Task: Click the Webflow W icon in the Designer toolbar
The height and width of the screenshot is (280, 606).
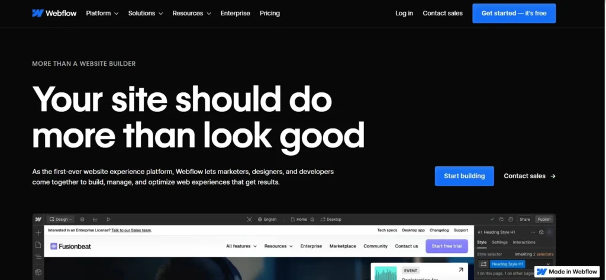Action: click(38, 219)
